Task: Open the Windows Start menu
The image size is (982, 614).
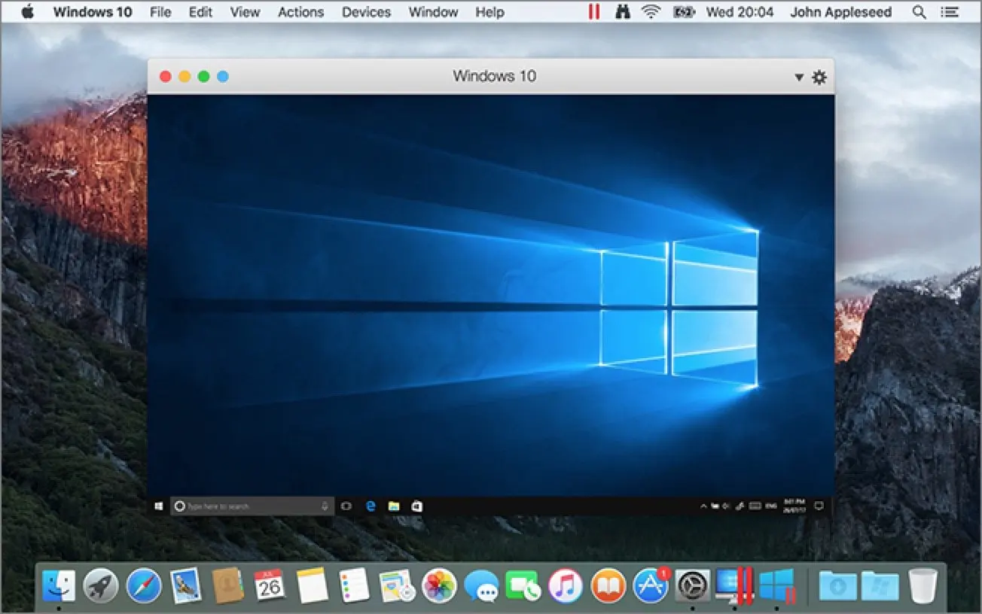Action: (159, 506)
